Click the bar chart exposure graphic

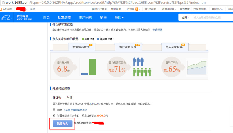88,67
